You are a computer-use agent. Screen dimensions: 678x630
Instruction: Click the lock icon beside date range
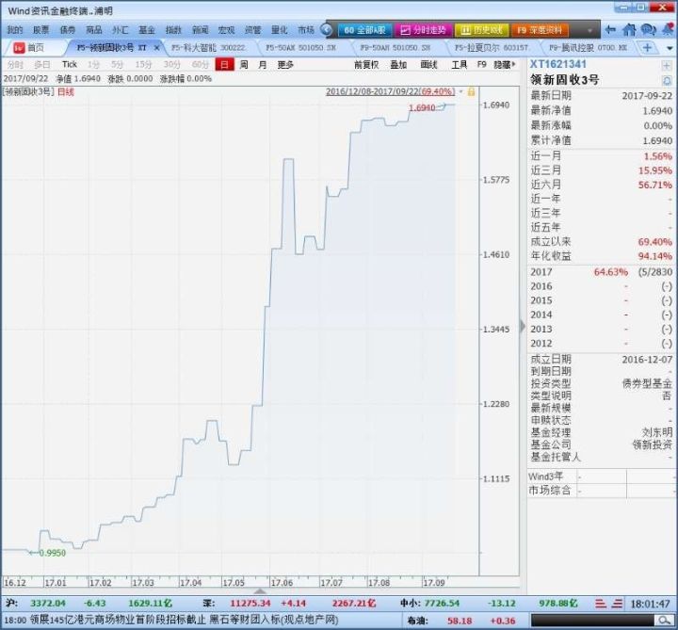(x=470, y=92)
